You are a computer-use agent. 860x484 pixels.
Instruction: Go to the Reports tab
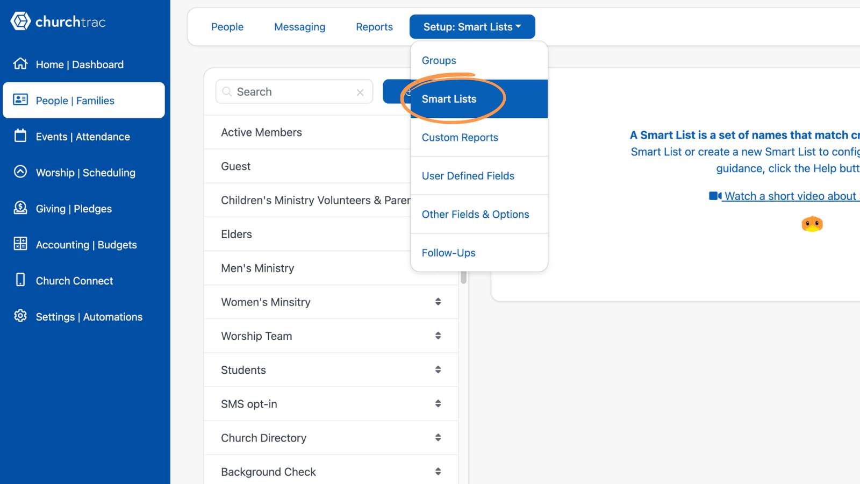point(374,27)
